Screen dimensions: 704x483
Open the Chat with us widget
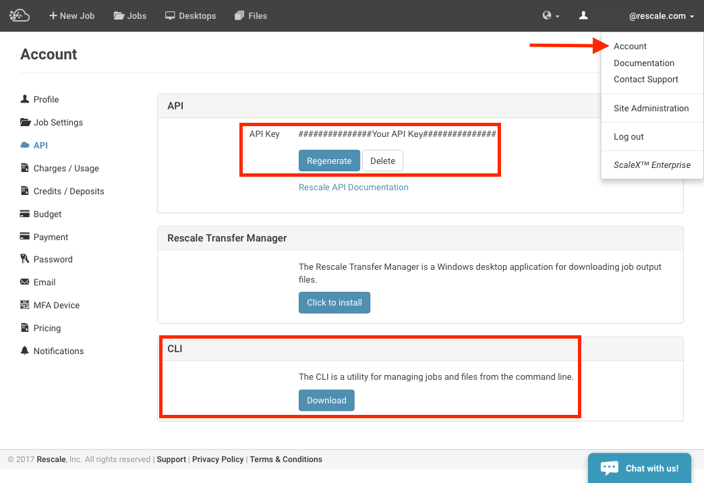(x=639, y=468)
